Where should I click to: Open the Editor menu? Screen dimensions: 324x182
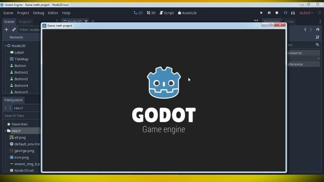click(53, 13)
